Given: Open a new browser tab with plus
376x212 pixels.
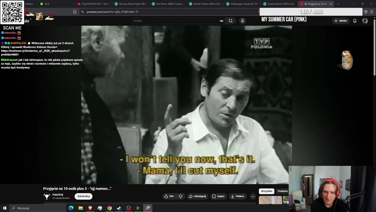Looking at the screenshot, I should click(338, 4).
